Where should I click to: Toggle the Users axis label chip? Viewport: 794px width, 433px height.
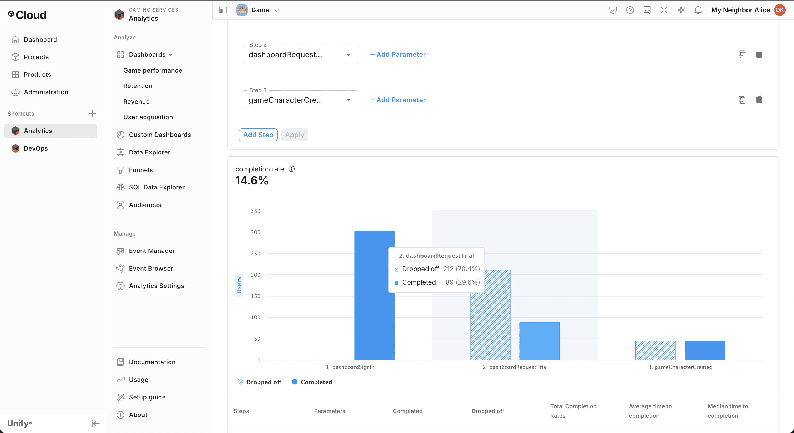tap(239, 285)
